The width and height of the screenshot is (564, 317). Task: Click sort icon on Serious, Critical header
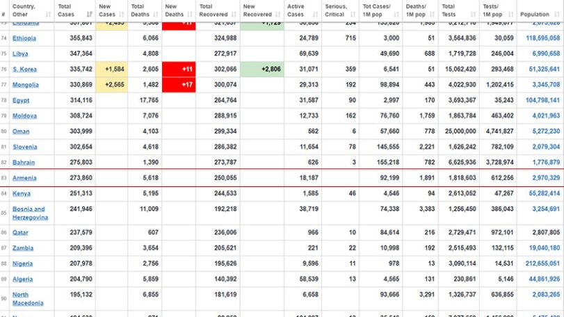coord(353,15)
